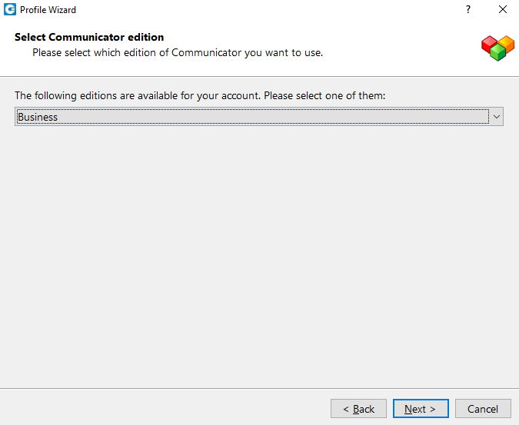
Task: Click the Profile Wizard title text
Action: (48, 10)
